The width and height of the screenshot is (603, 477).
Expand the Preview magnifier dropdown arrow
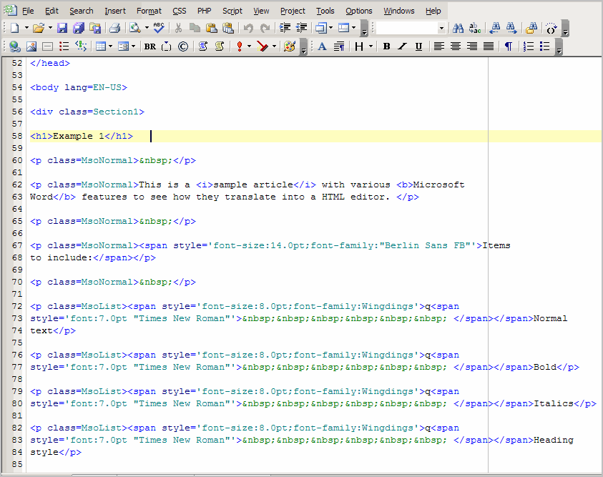pyautogui.click(x=147, y=28)
